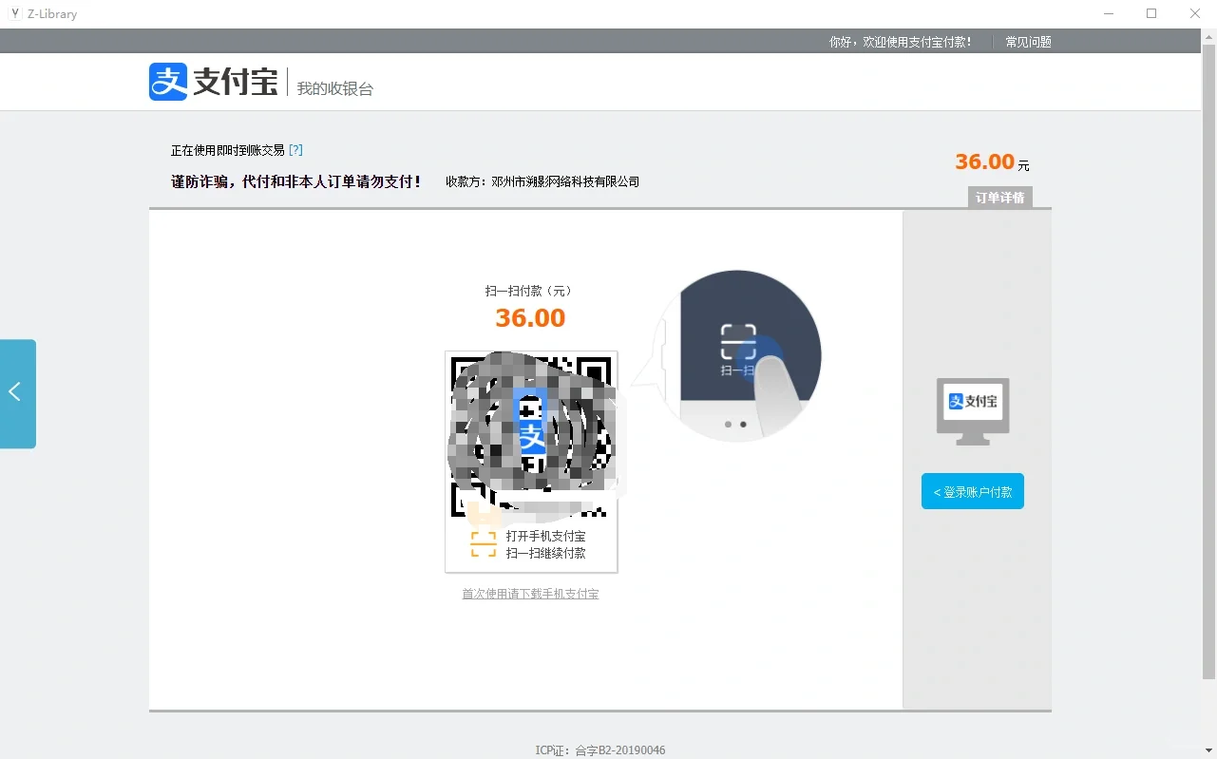The height and width of the screenshot is (759, 1217).
Task: Click the 36.00 元 amount at top right
Action: 992,162
